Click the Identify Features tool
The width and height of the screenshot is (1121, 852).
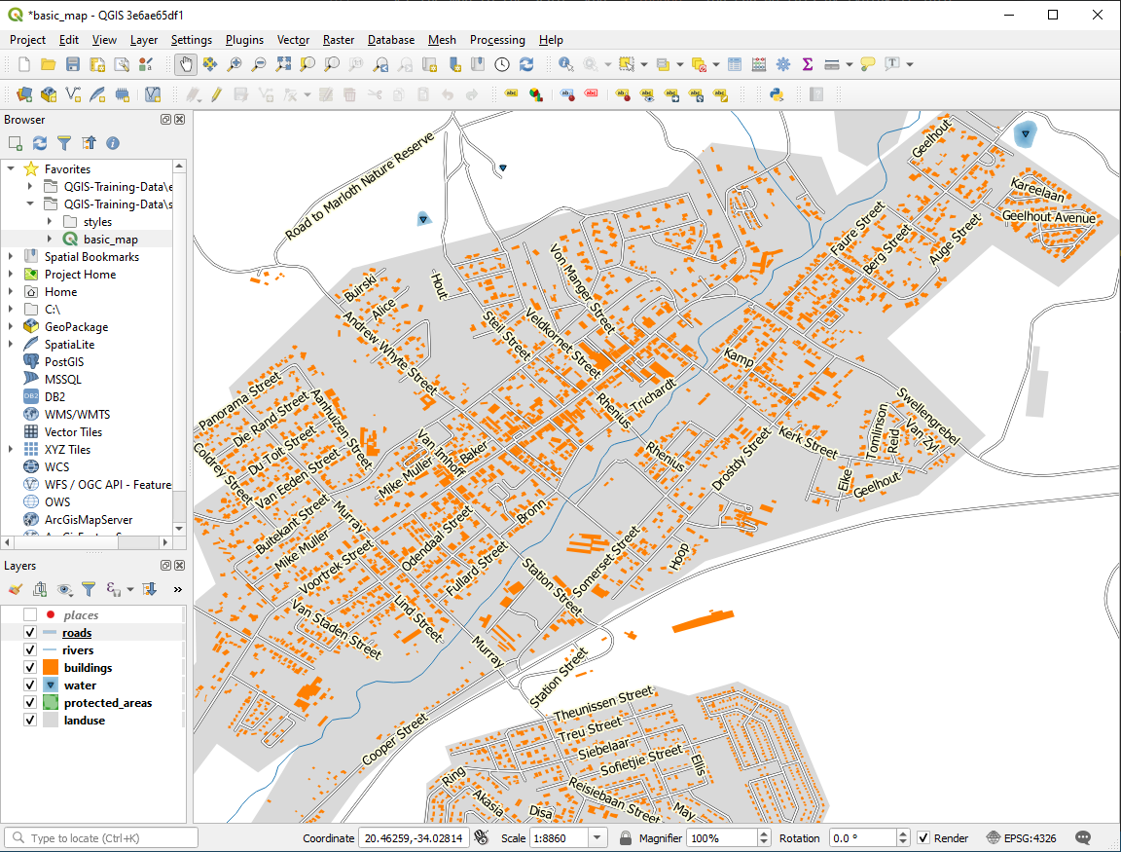click(566, 64)
